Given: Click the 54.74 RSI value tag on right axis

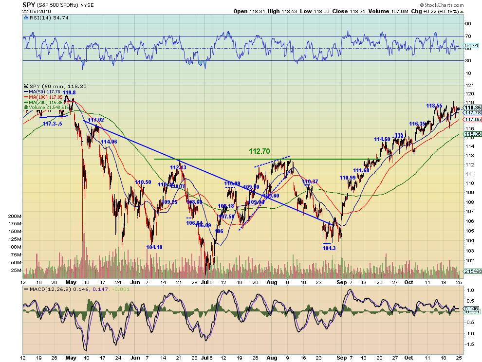Looking at the screenshot, I should coord(471,45).
